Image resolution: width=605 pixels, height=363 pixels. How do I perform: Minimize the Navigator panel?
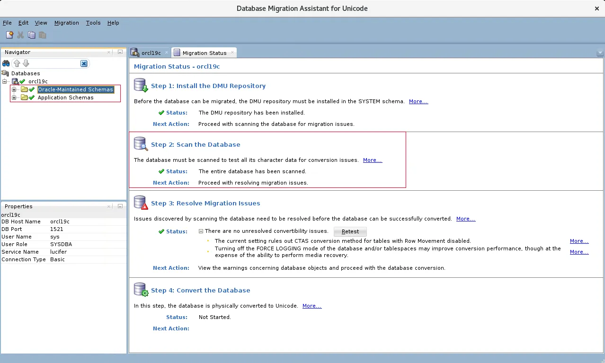(120, 52)
